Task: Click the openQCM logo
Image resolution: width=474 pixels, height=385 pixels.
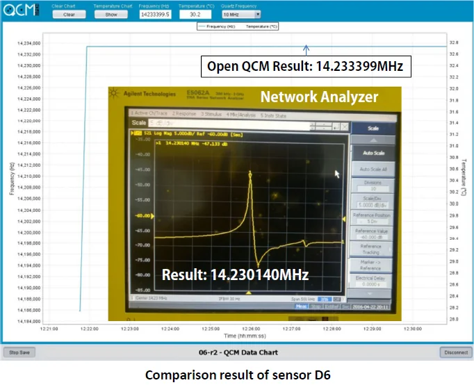Action: tap(21, 10)
